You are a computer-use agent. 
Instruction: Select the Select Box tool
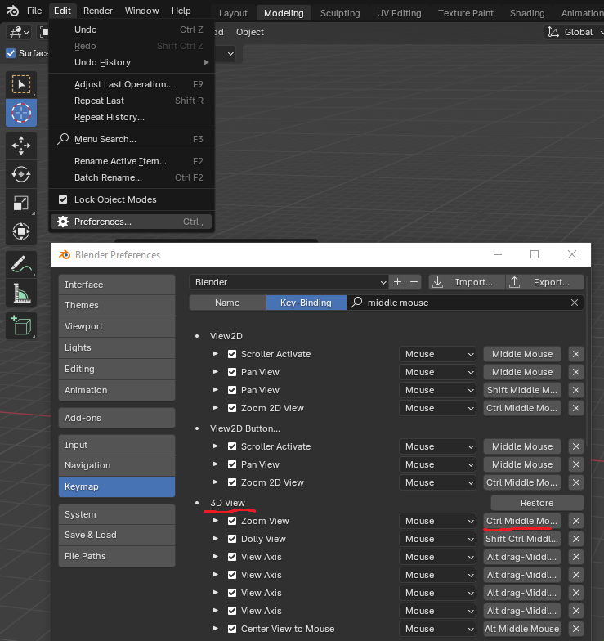pyautogui.click(x=21, y=85)
